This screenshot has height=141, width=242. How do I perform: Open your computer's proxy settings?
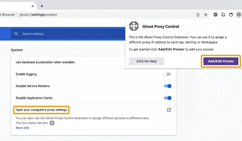(x=41, y=110)
